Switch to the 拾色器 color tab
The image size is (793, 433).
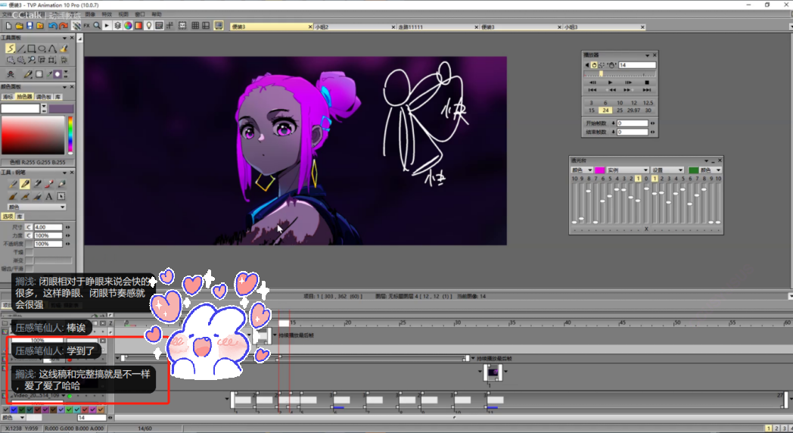pyautogui.click(x=24, y=97)
